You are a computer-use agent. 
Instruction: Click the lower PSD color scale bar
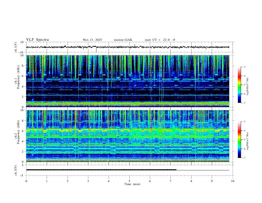coord(240,140)
